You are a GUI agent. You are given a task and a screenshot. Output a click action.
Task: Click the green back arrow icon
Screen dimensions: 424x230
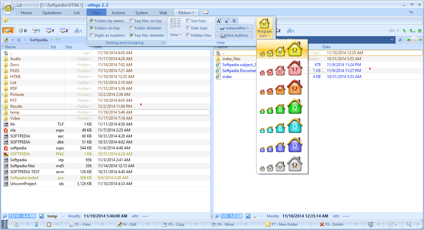(x=409, y=40)
